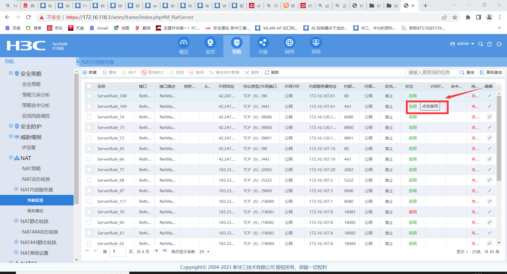The width and height of the screenshot is (507, 274).
Task: Focus the search query input field
Action: (x=431, y=73)
